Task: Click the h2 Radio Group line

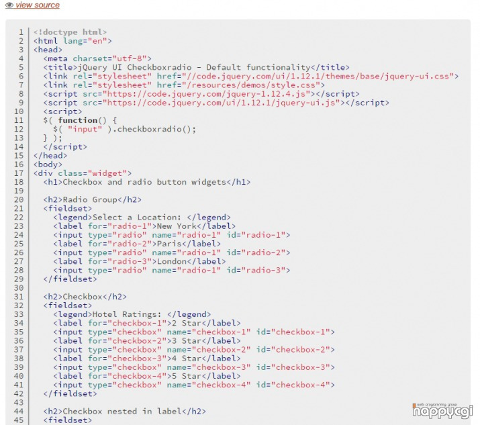Action: coord(93,199)
